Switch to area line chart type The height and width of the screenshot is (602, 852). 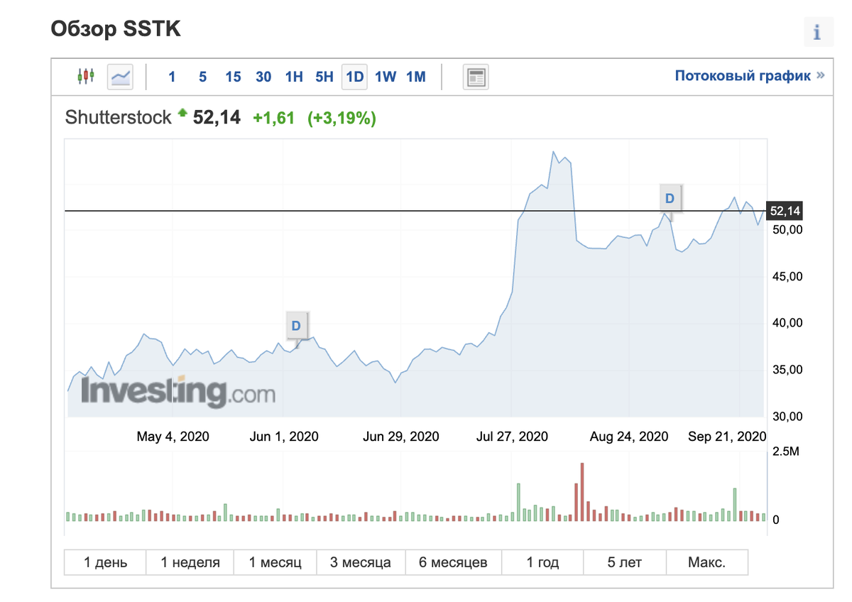point(120,76)
